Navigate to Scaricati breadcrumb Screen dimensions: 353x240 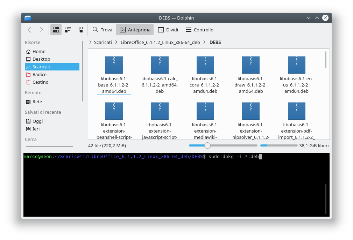[x=103, y=43]
